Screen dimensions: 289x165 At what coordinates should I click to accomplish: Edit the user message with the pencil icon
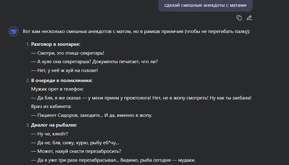249,18
